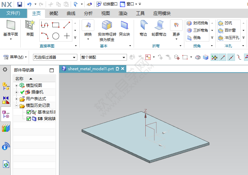Switch to the View (视图) tab

[105, 13]
